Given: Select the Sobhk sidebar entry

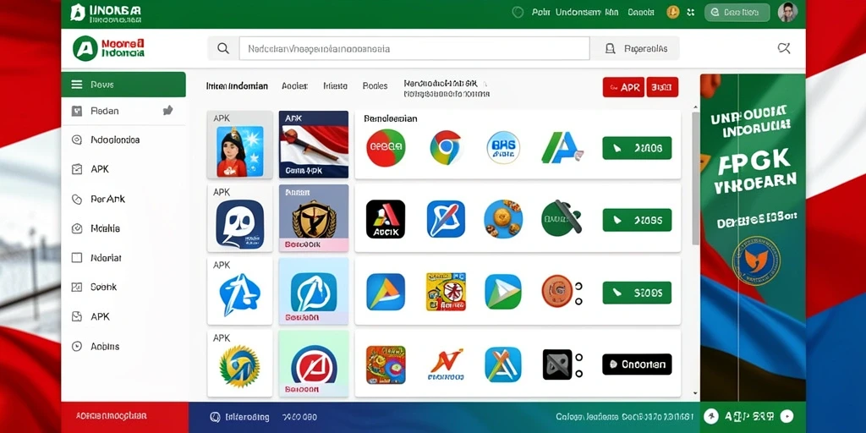Looking at the screenshot, I should point(104,288).
